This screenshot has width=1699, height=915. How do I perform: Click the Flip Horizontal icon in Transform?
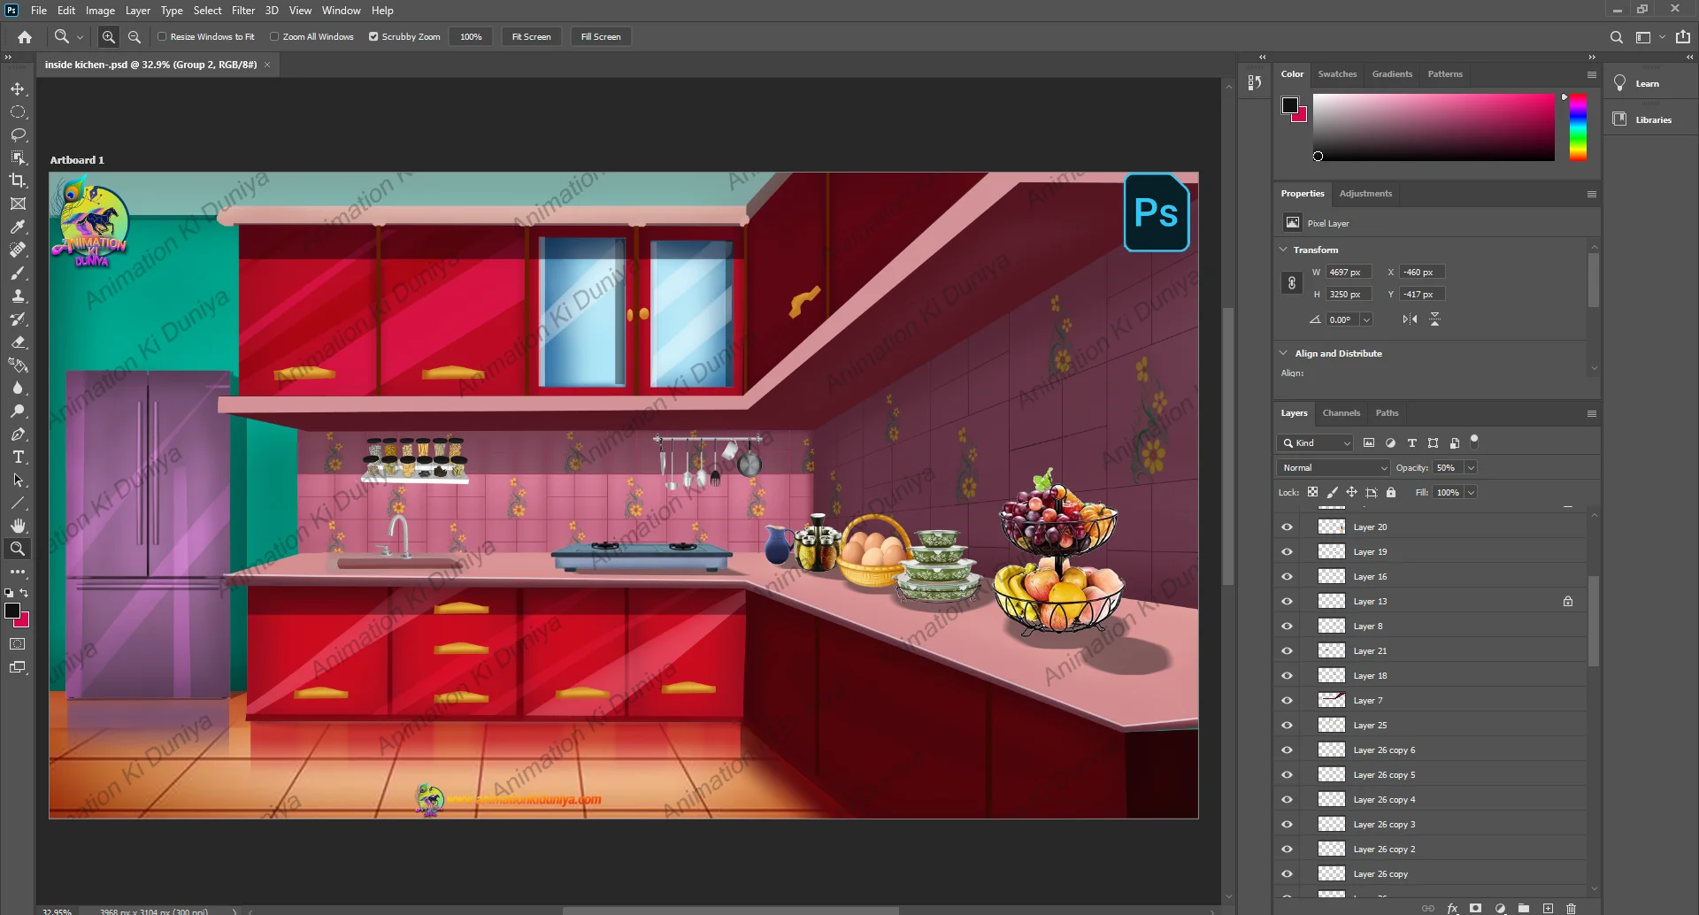(1410, 319)
